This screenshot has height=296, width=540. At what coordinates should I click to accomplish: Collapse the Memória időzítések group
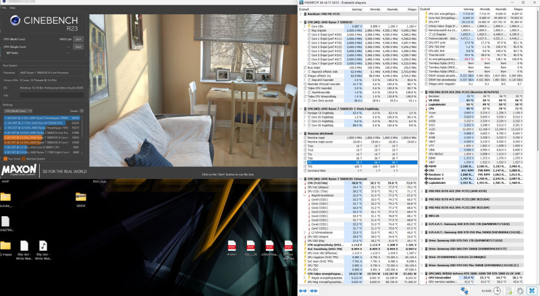(301, 133)
